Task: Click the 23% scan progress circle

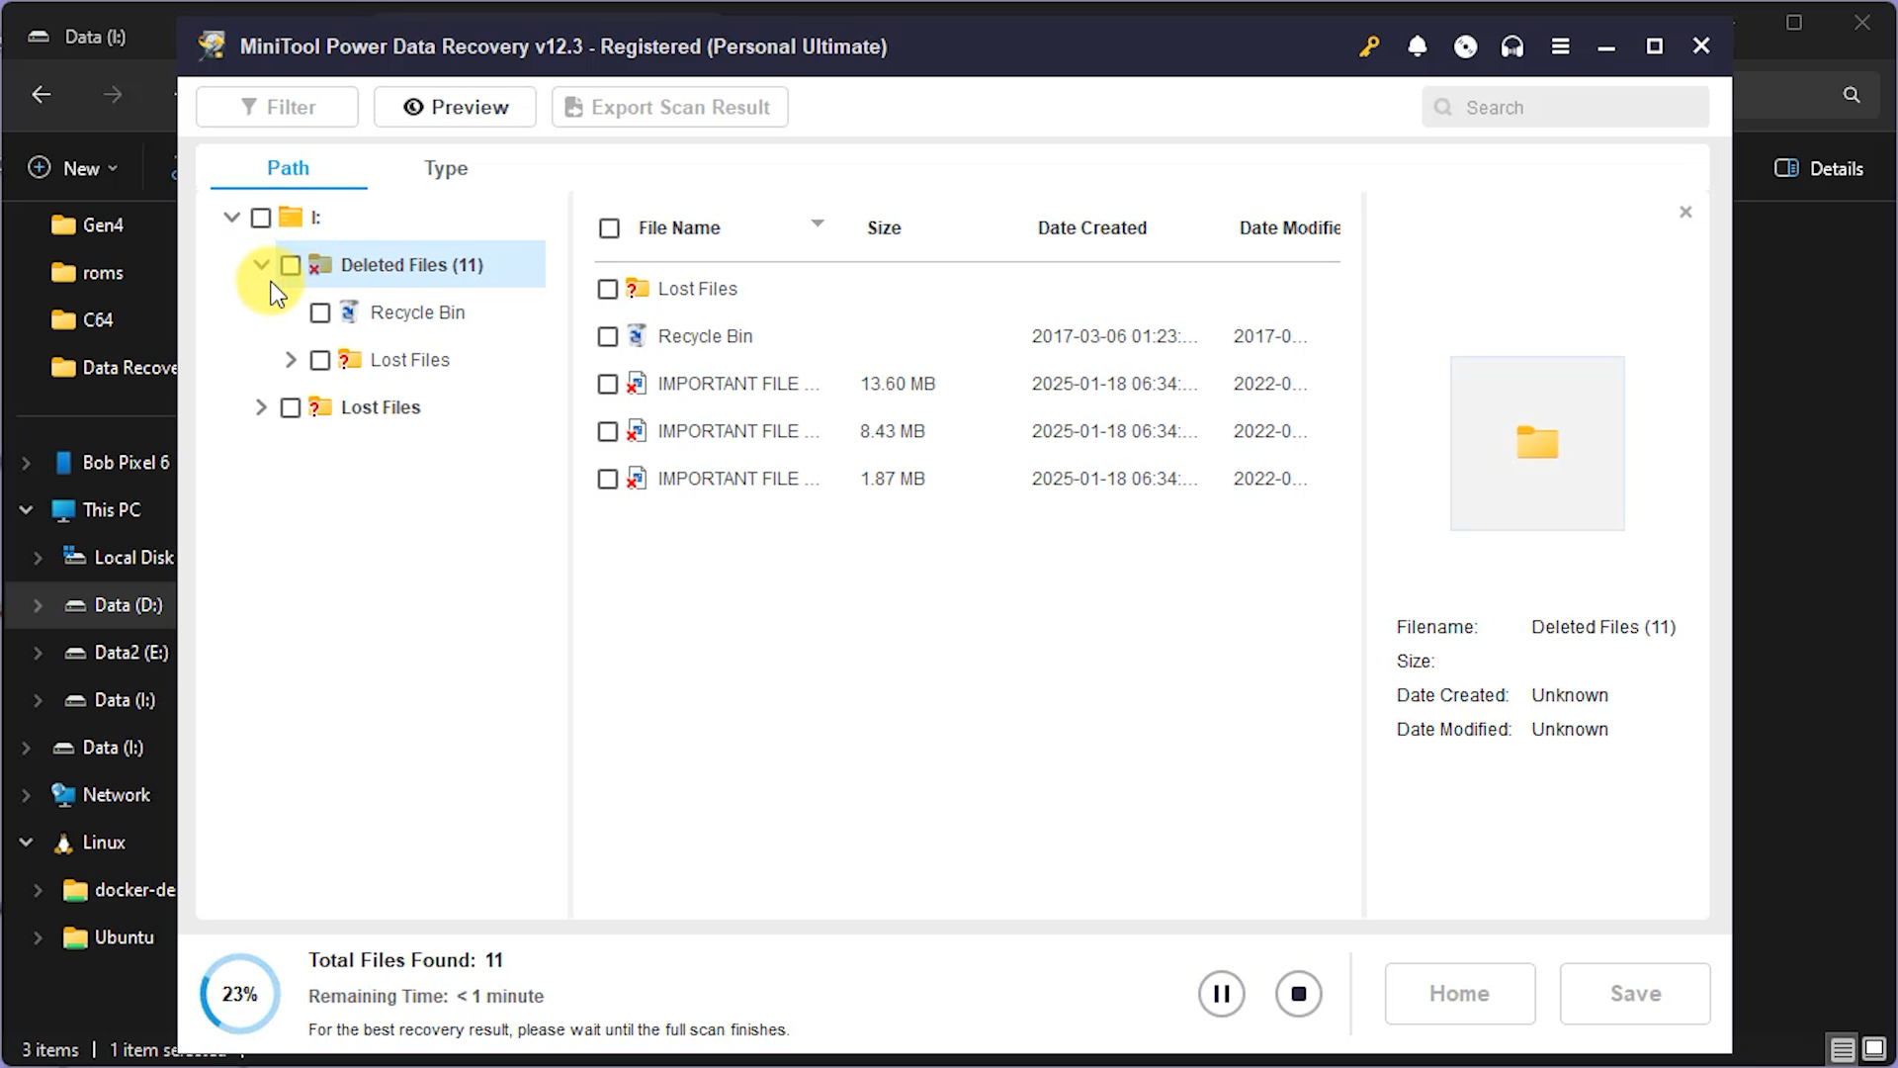Action: pyautogui.click(x=240, y=994)
